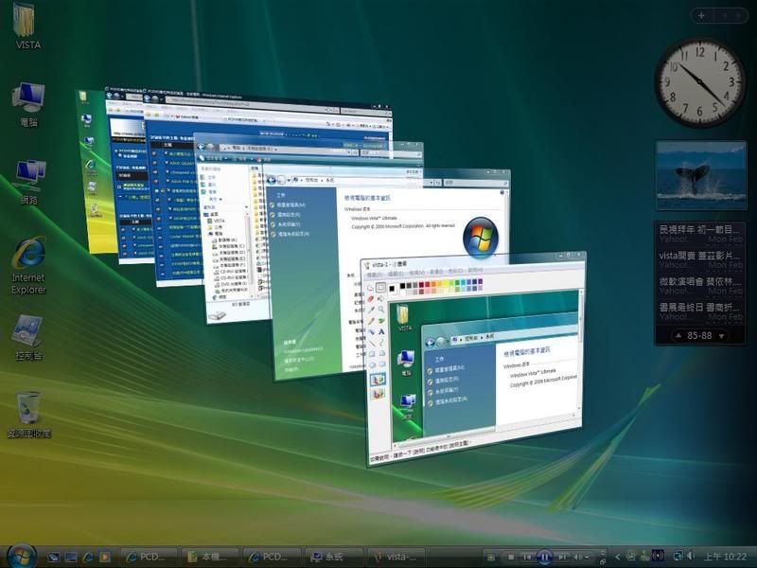Skip to previous track on taskbar media toolbar

[527, 557]
